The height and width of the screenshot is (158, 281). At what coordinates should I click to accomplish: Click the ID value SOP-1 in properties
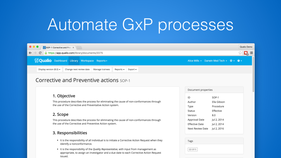coord(215,97)
